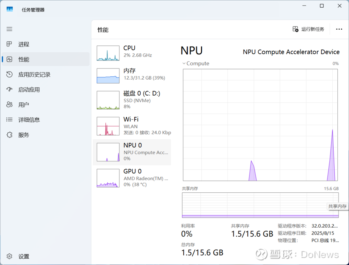Screen dimensions: 349x265
Task: Click the Task Manager app icon in title bar
Action: point(9,9)
